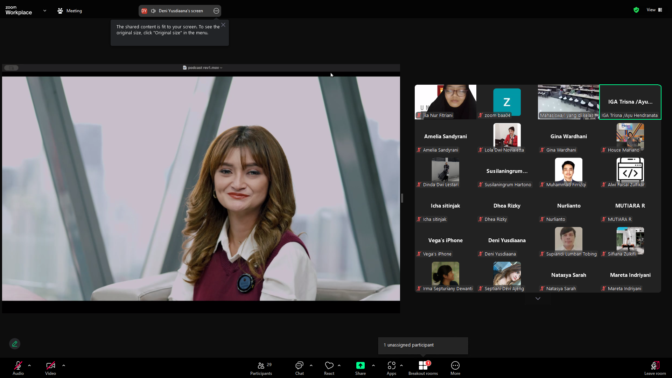
Task: Expand share options arrow beside Share
Action: (373, 365)
